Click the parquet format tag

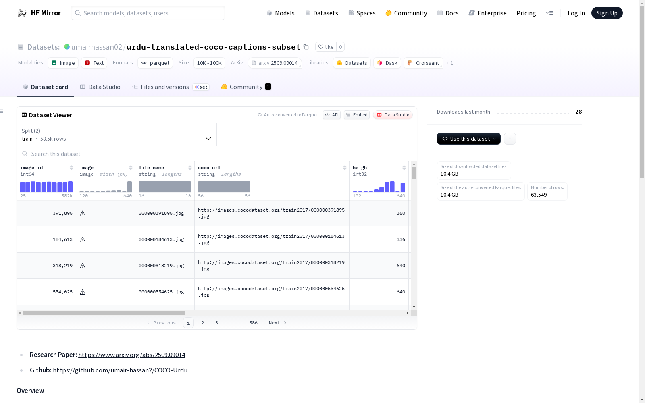click(155, 63)
